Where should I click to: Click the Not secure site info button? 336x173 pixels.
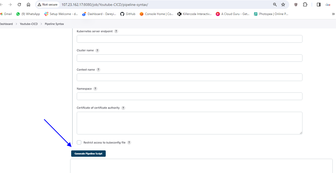coord(48,5)
